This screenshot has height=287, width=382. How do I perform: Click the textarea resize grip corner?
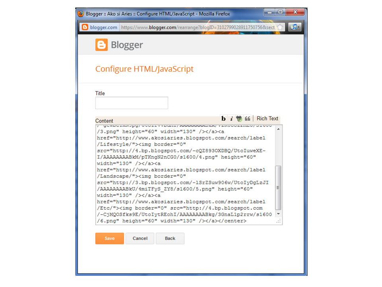[x=279, y=221]
